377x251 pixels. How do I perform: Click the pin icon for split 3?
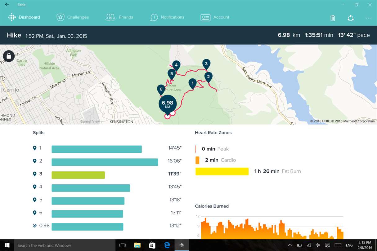coord(35,174)
